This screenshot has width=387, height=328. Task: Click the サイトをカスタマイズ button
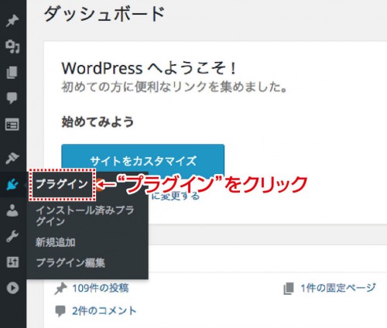tap(142, 161)
